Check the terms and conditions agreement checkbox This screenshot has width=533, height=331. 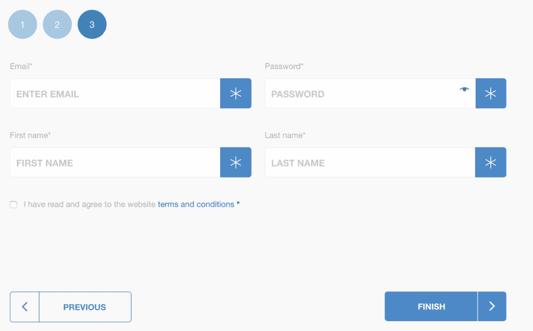[13, 205]
